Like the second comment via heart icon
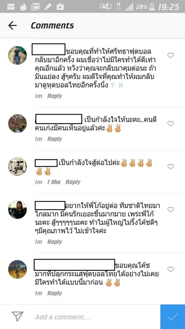185x329 pixels. point(171,124)
